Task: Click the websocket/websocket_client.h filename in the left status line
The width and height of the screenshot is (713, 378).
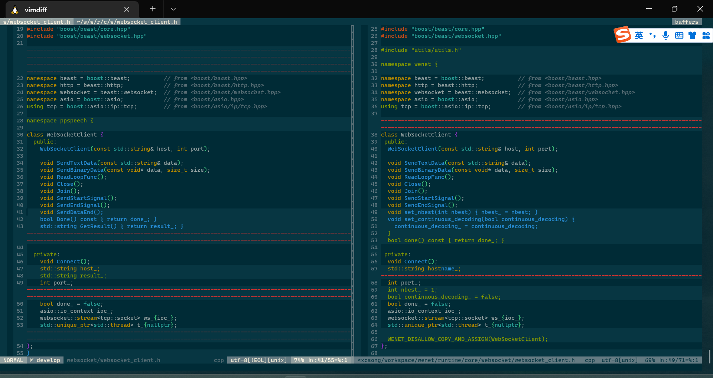Action: point(114,360)
